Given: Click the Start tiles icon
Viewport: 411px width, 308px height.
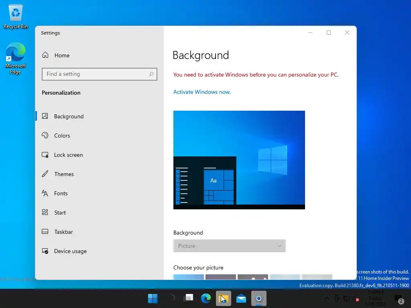Looking at the screenshot, I should click(x=45, y=213).
